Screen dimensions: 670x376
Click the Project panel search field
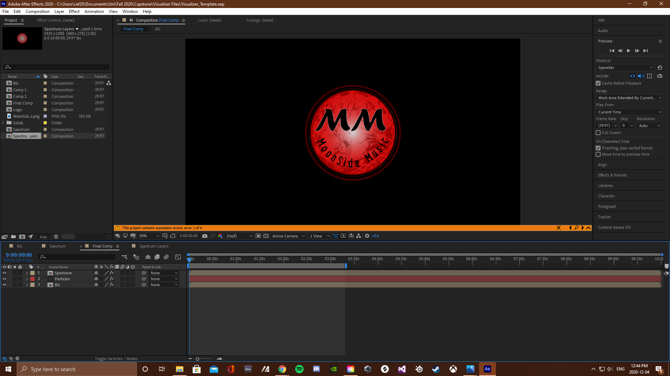pyautogui.click(x=58, y=67)
